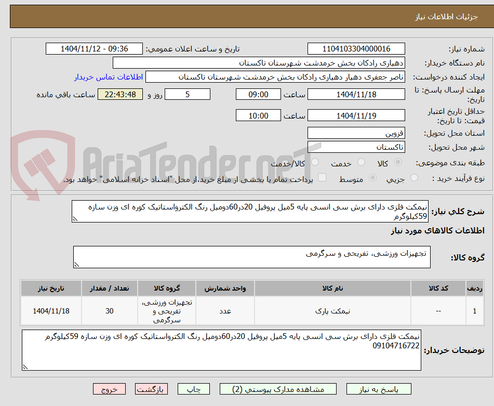
Task: Click the پاسخ به نیاز button
Action: [379, 389]
